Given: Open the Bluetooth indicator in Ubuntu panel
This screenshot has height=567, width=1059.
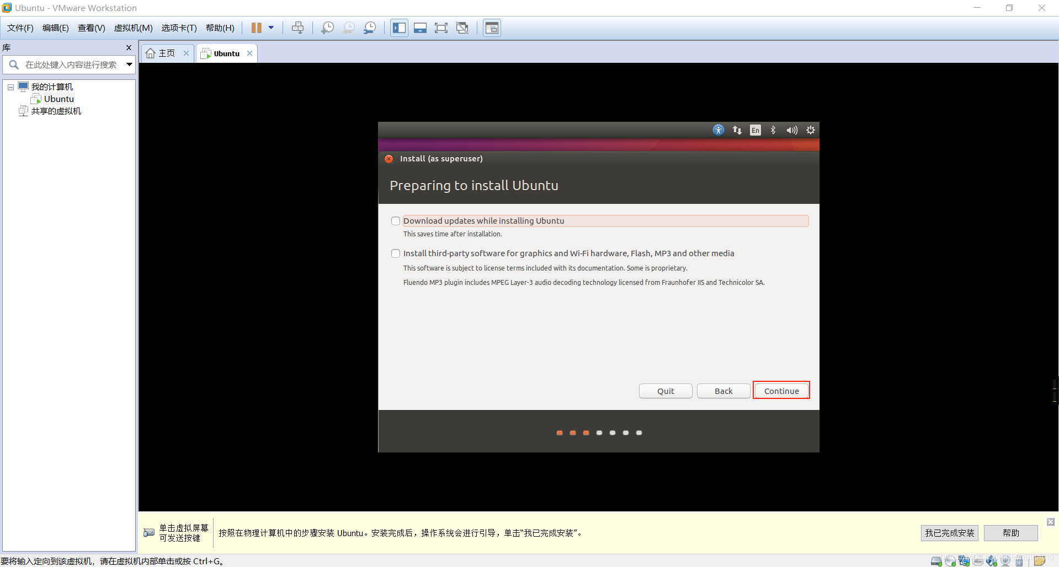Looking at the screenshot, I should point(773,130).
